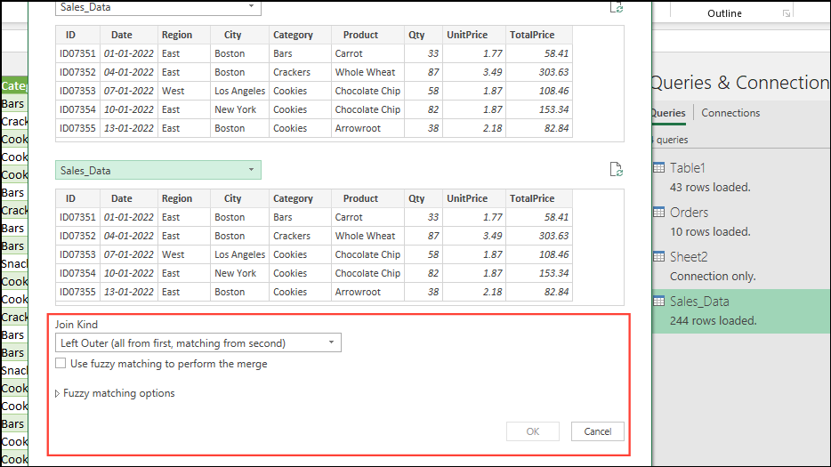Click the Sheet2 query table icon

pyautogui.click(x=658, y=257)
